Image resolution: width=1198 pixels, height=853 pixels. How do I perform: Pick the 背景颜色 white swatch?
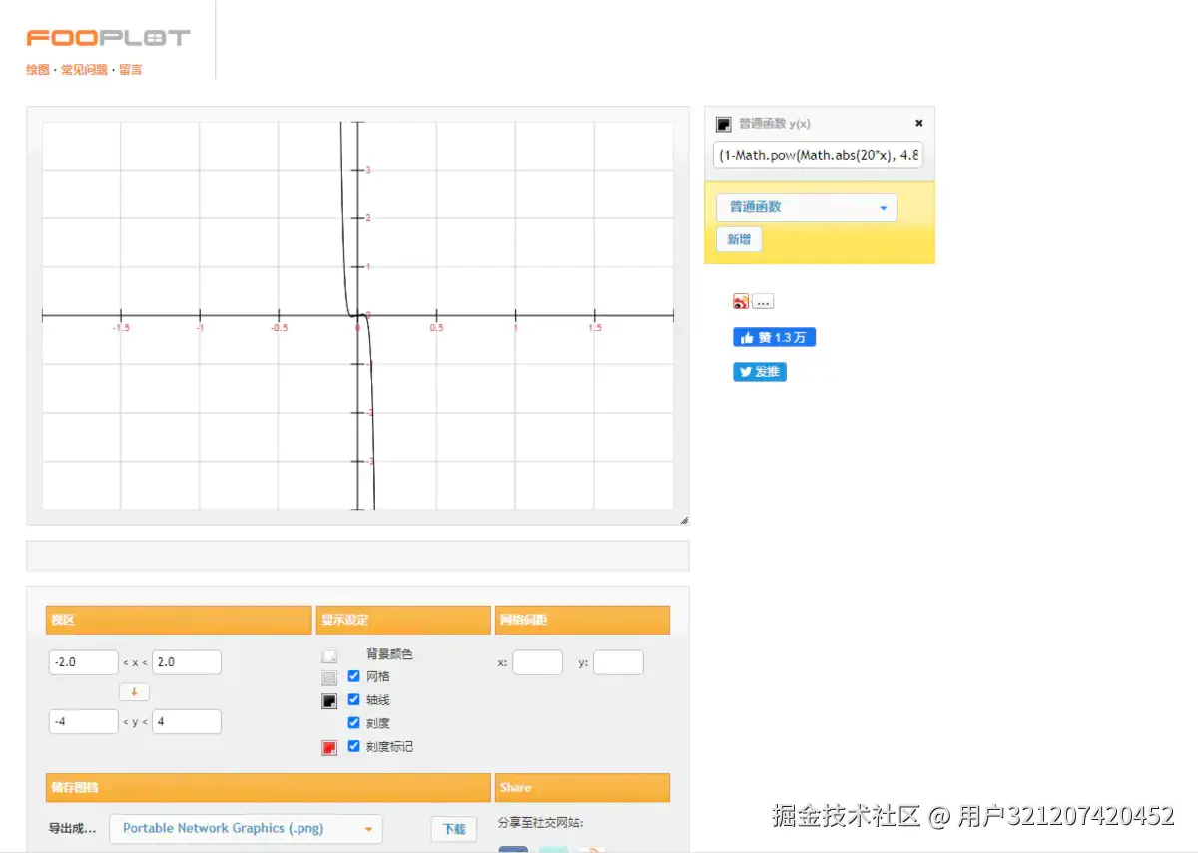329,656
